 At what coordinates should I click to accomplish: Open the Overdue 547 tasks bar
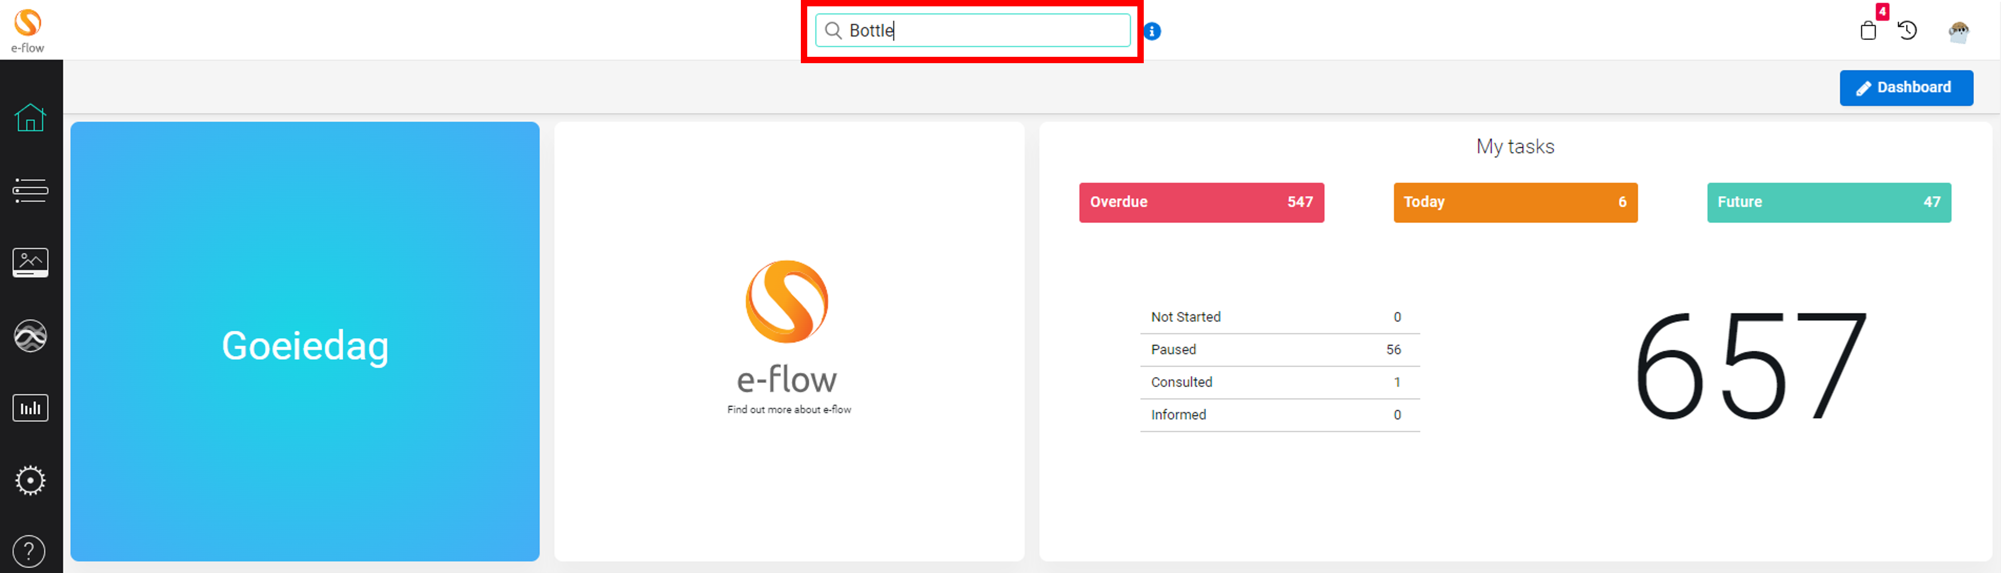point(1201,203)
